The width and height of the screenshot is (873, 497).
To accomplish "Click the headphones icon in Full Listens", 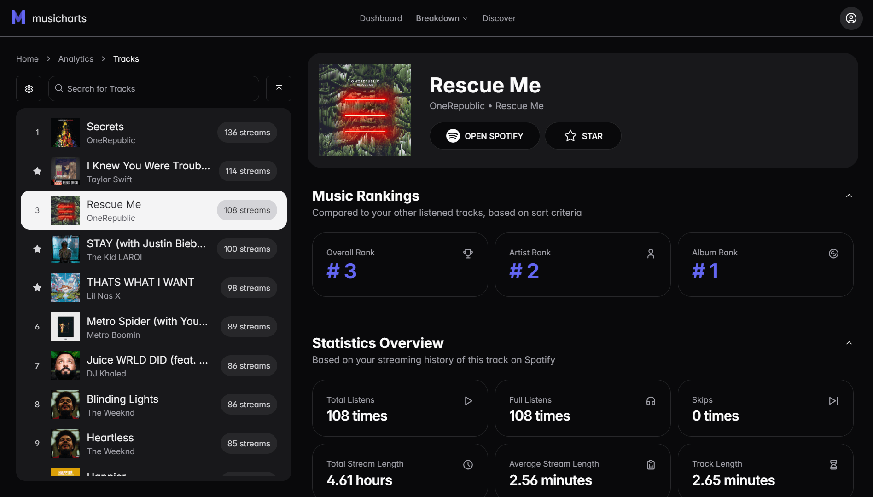I will 651,401.
